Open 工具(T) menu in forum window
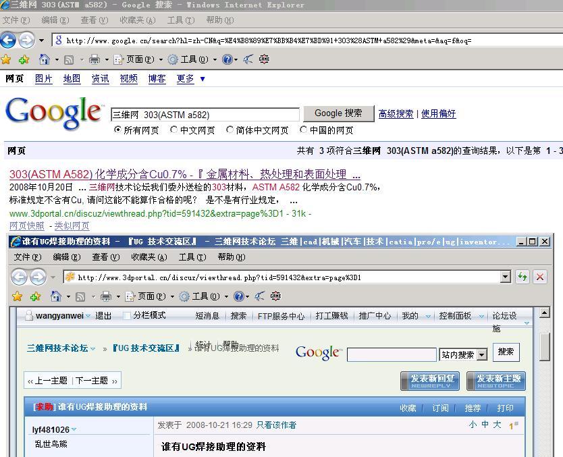The width and height of the screenshot is (563, 457). point(192,257)
